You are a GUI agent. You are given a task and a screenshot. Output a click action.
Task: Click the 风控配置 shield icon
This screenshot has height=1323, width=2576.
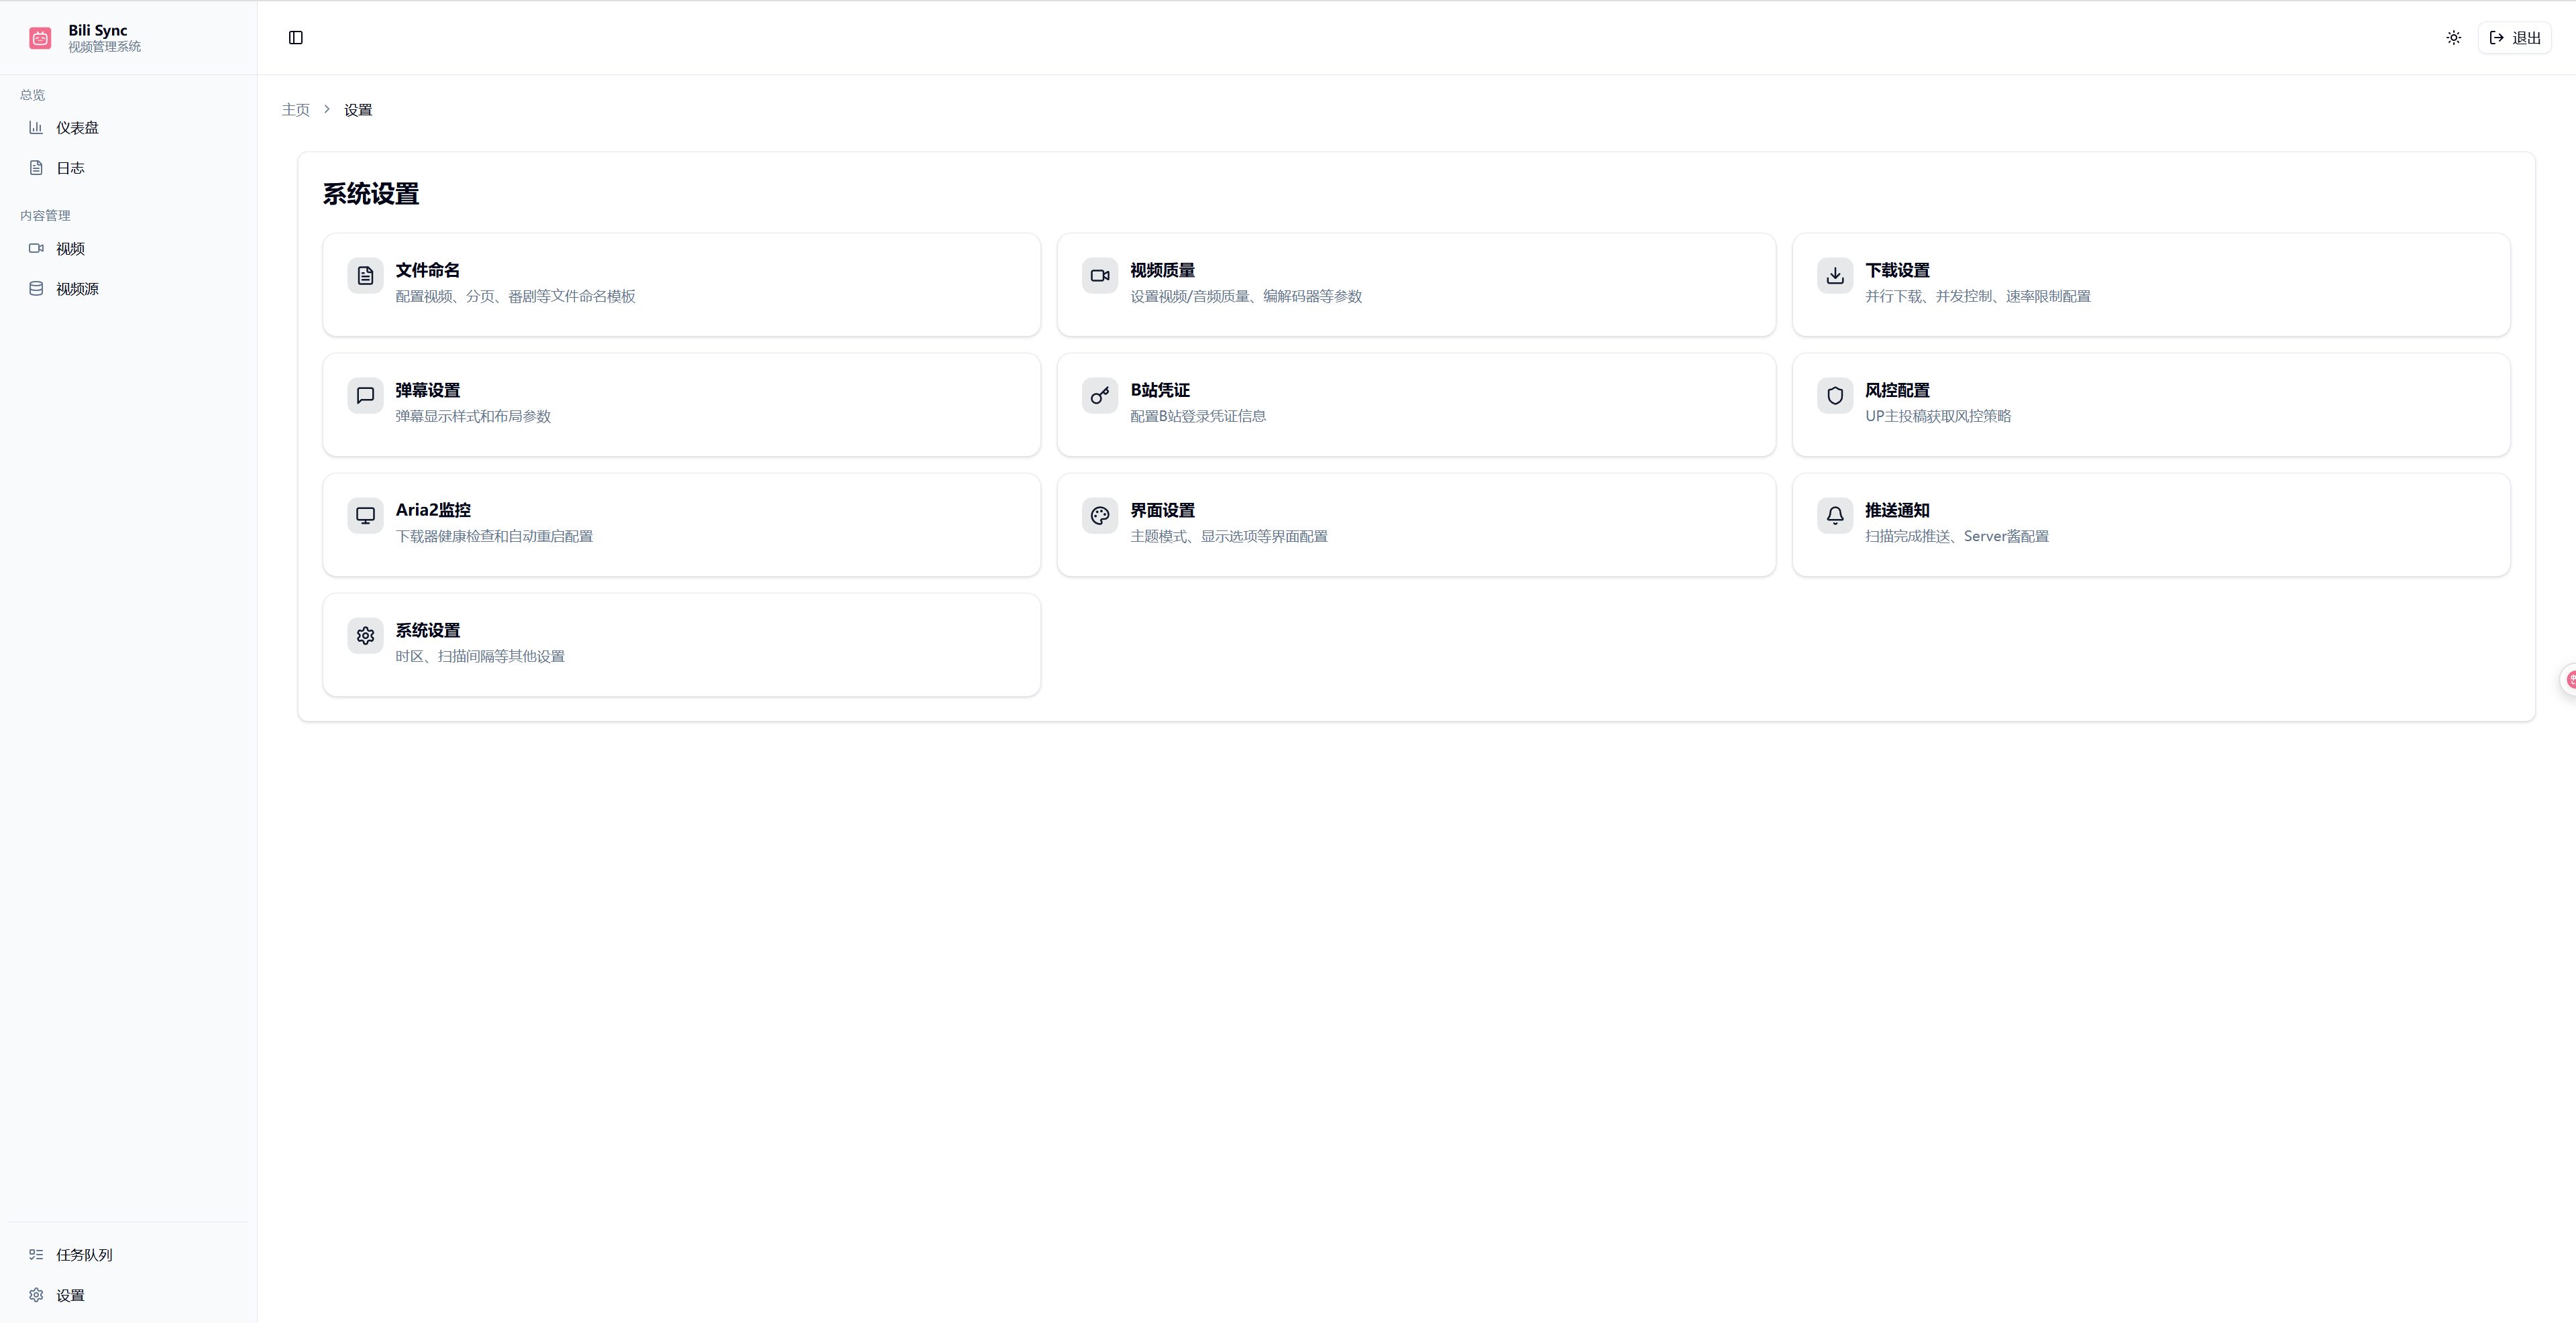point(1835,396)
